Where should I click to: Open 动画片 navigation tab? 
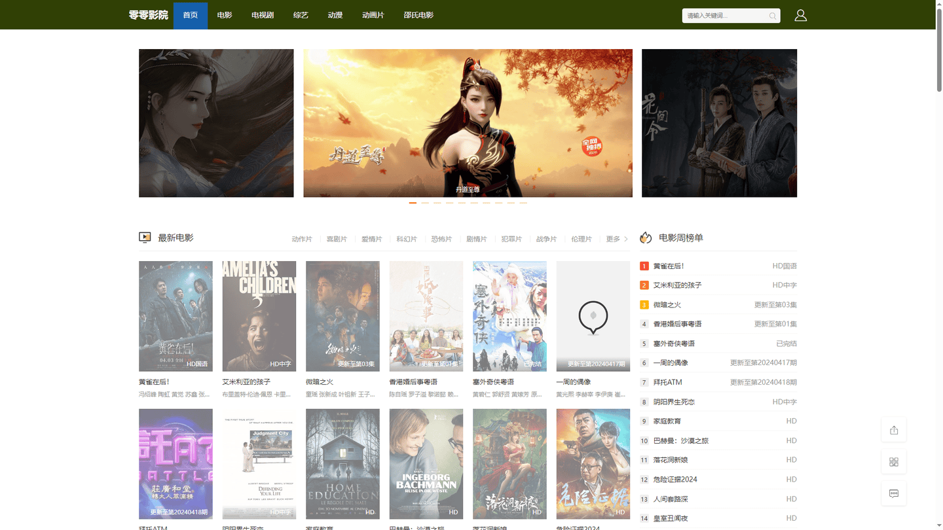pyautogui.click(x=373, y=15)
